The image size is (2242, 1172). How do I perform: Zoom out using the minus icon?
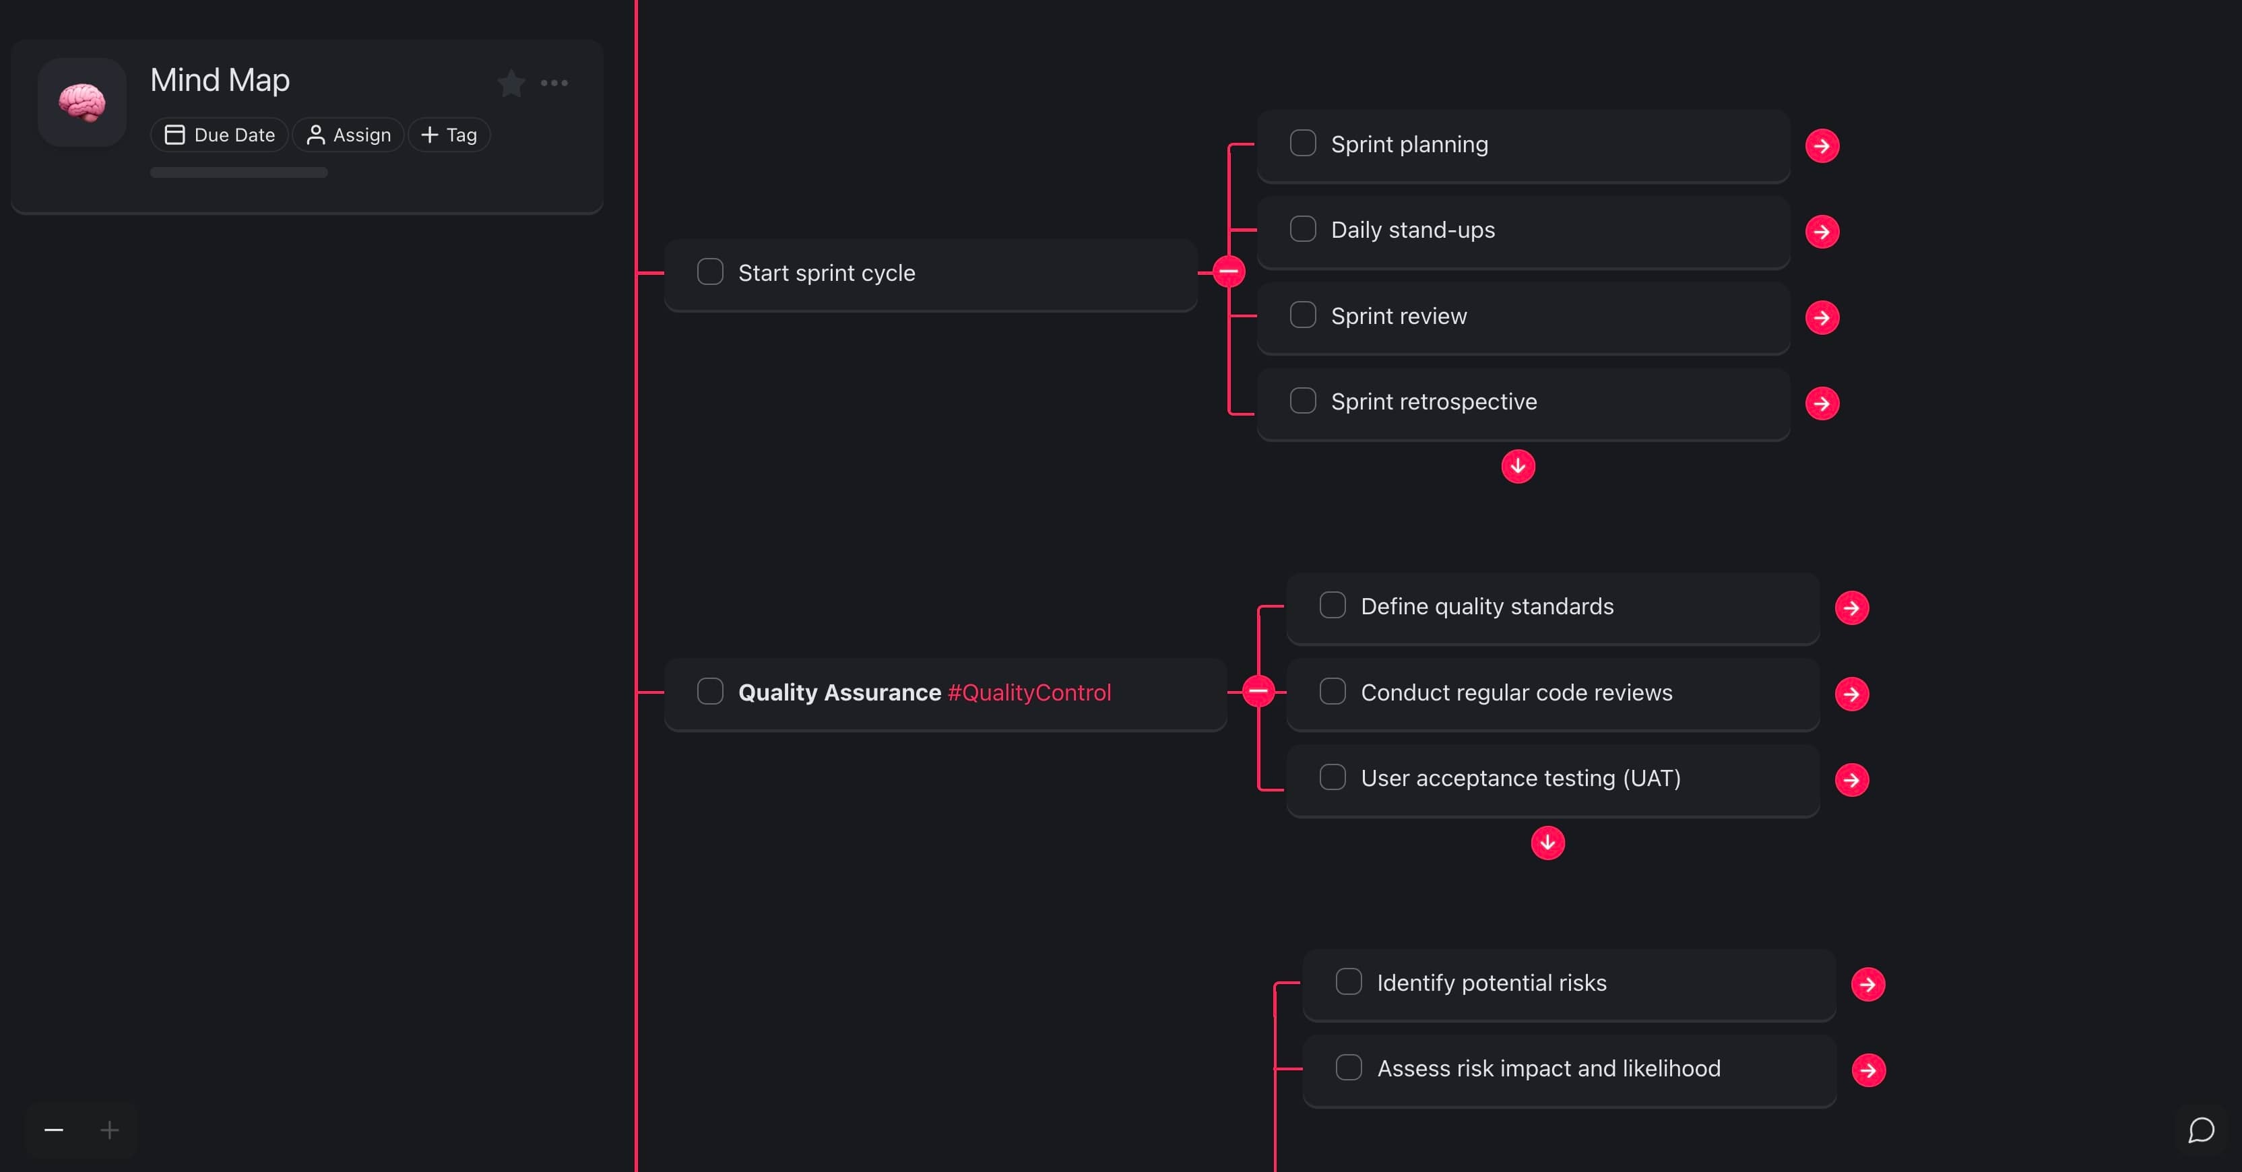(x=53, y=1130)
